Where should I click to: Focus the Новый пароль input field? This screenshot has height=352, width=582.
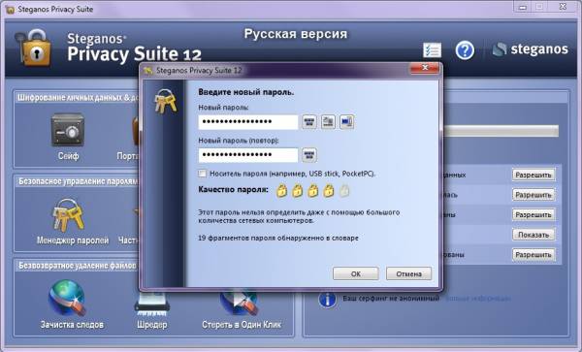248,122
